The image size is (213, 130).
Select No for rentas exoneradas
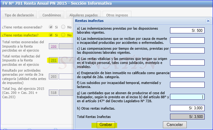(63, 27)
